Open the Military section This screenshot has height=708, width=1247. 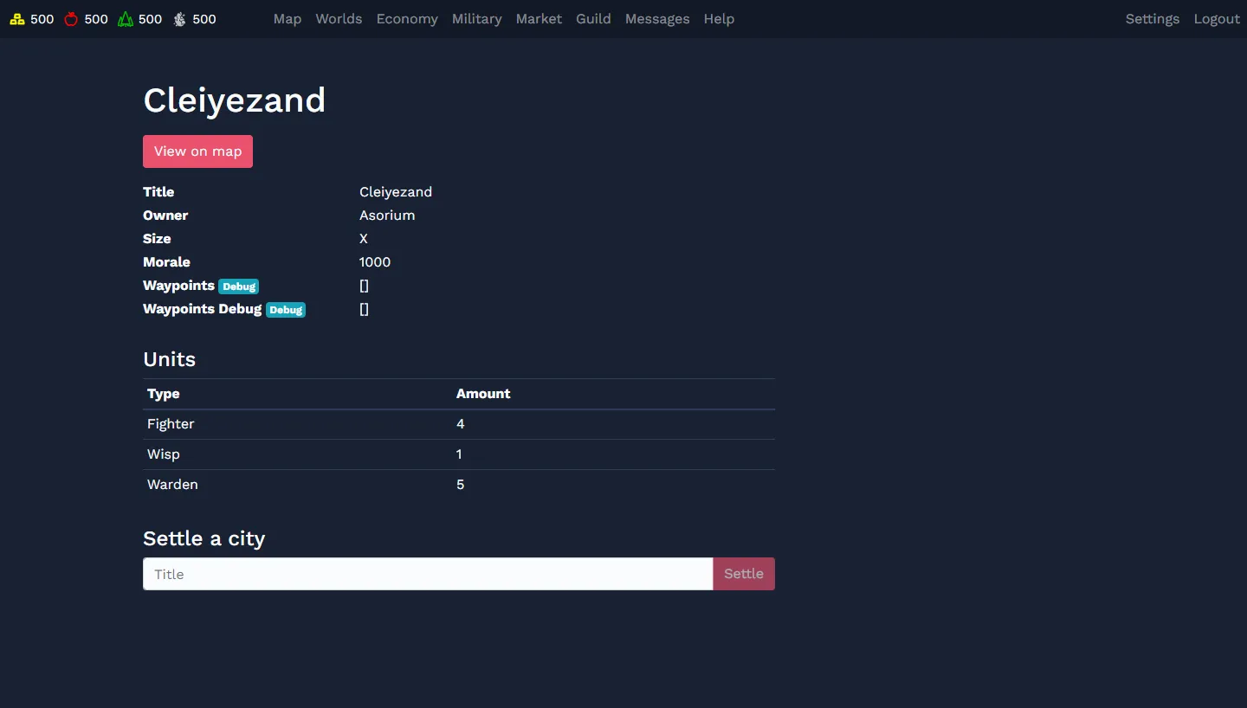coord(477,19)
